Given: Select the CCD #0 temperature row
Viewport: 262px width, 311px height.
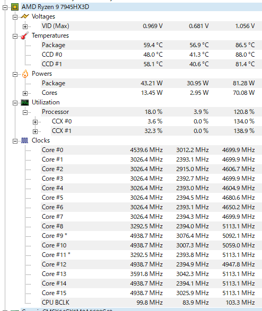Looking at the screenshot, I should tap(151, 55).
